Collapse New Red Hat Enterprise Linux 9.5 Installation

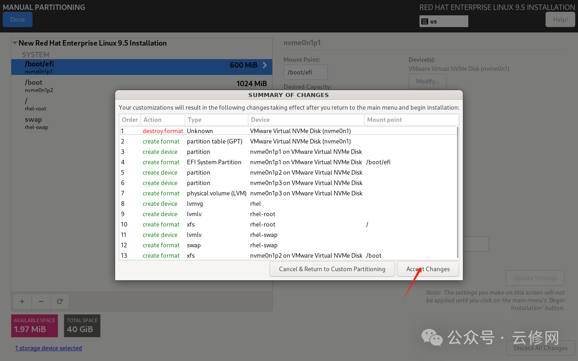pyautogui.click(x=15, y=43)
